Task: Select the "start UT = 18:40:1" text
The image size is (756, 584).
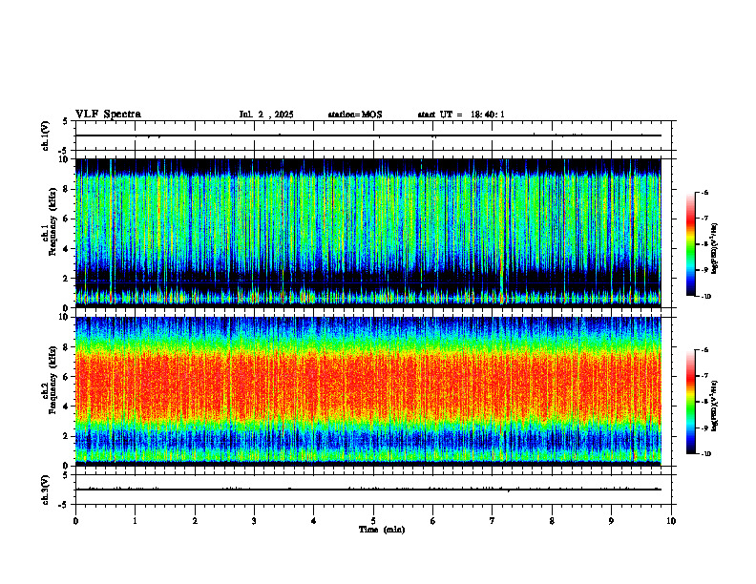Action: click(x=461, y=115)
